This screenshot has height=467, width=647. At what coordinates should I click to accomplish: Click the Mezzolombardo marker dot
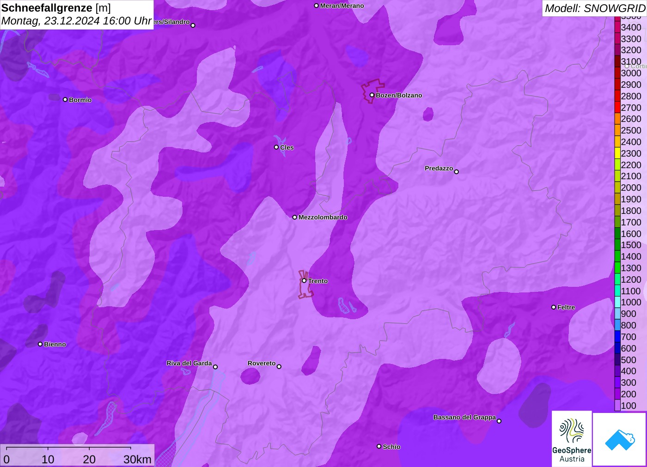(x=295, y=217)
